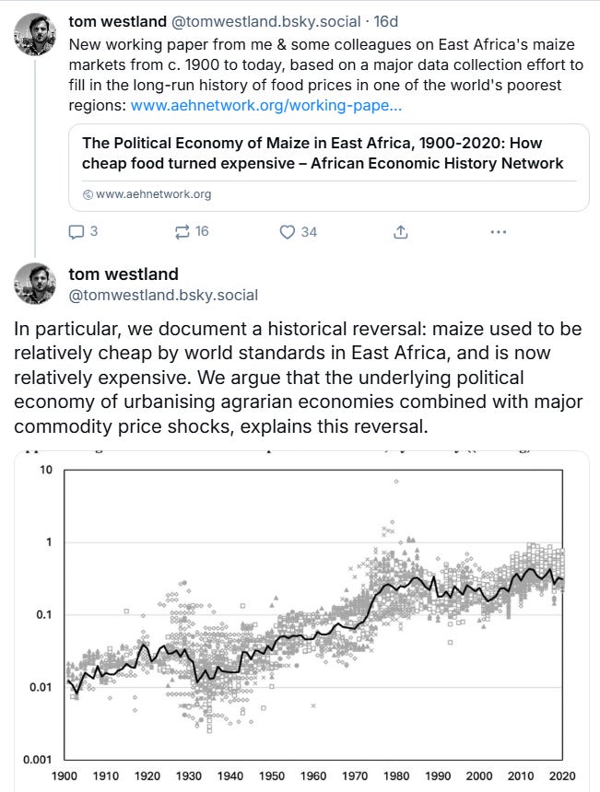This screenshot has width=600, height=792.
Task: Click the avatar beside the second post
Action: 36,283
